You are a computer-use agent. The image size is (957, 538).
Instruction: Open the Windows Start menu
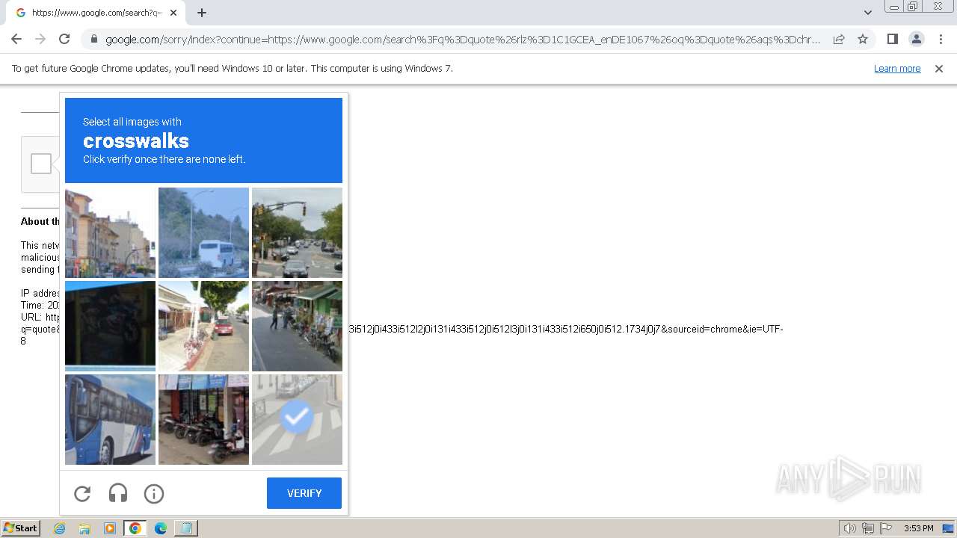pos(21,528)
